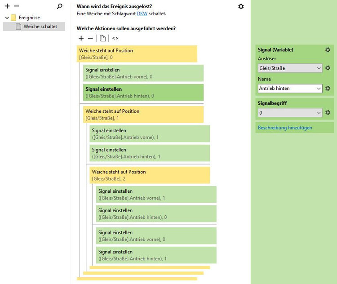Click the copy action icon
Image resolution: width=337 pixels, height=284 pixels.
(102, 38)
